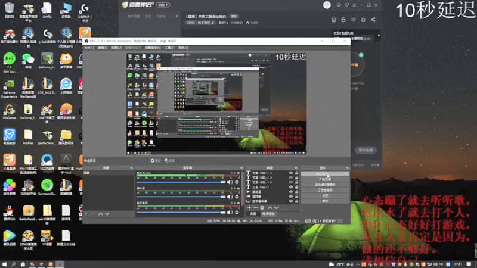Open OBS 设置 settings button
Viewport: 477px width, 268px height.
coord(324,196)
